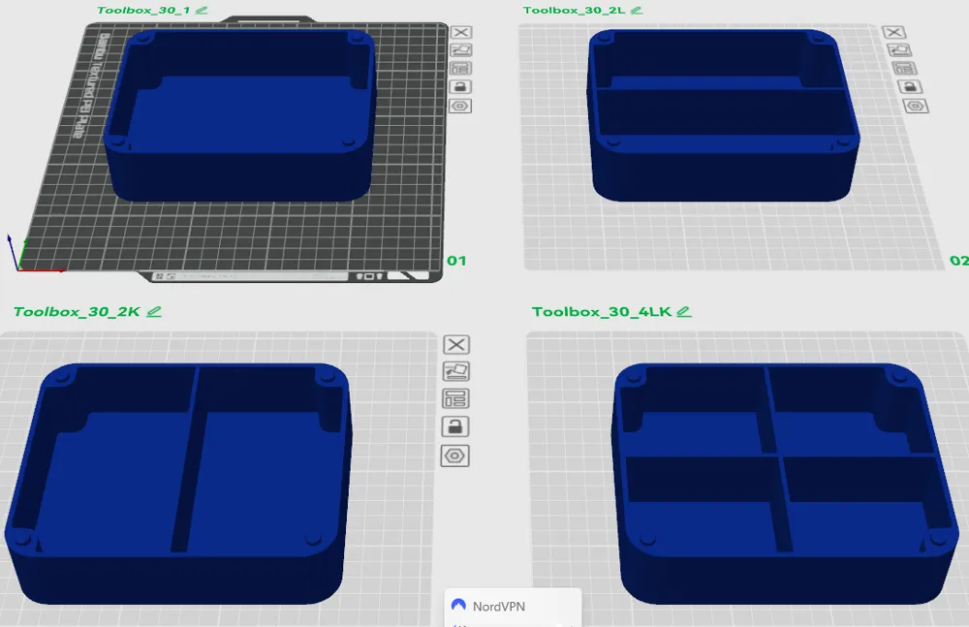
Task: Select plate number 02
Action: coord(958,260)
